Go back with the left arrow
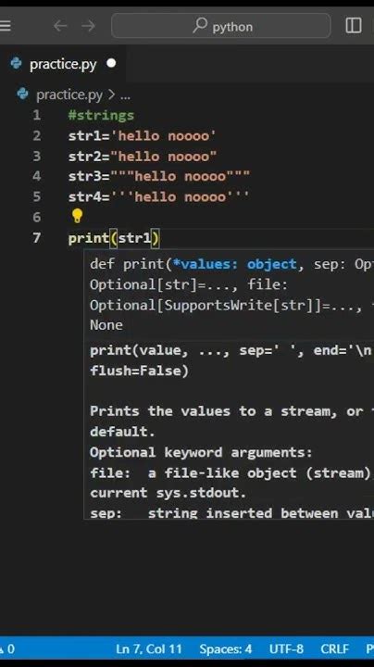The height and width of the screenshot is (667, 374). [x=60, y=26]
